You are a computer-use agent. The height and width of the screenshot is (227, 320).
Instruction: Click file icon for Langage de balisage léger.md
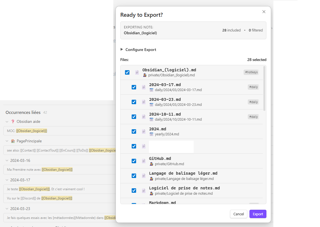click(x=144, y=176)
